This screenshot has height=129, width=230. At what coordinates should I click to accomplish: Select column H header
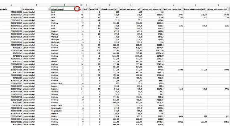click(x=131, y=5)
